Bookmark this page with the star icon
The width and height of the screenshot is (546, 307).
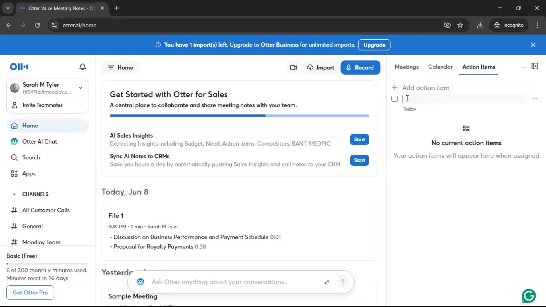(460, 25)
